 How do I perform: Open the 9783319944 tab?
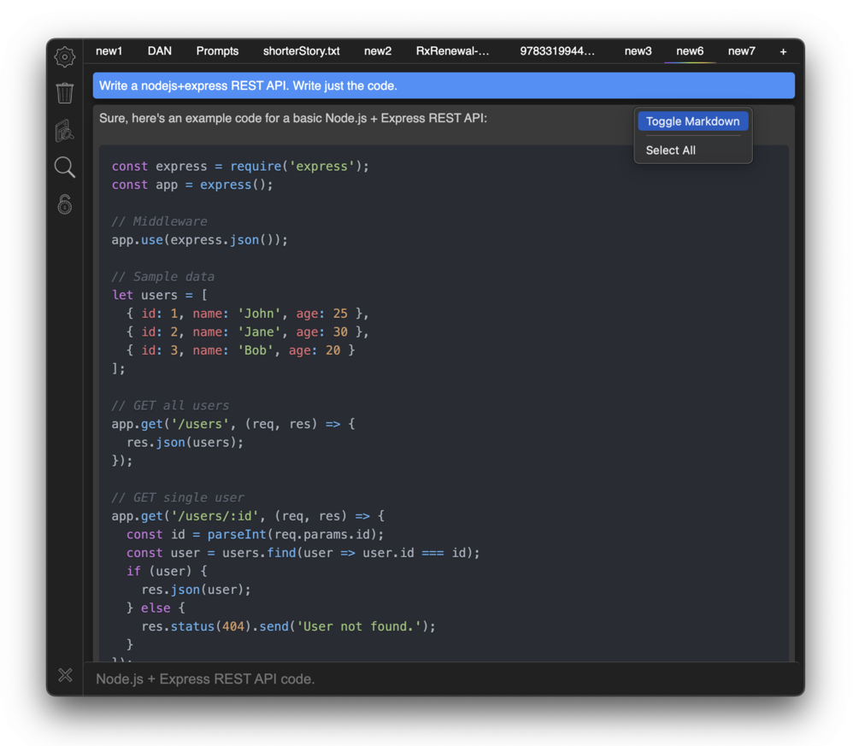[557, 51]
